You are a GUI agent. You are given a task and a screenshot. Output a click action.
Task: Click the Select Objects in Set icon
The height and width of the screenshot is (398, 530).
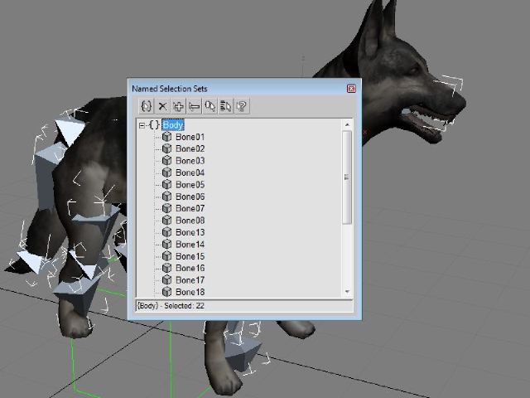point(210,106)
